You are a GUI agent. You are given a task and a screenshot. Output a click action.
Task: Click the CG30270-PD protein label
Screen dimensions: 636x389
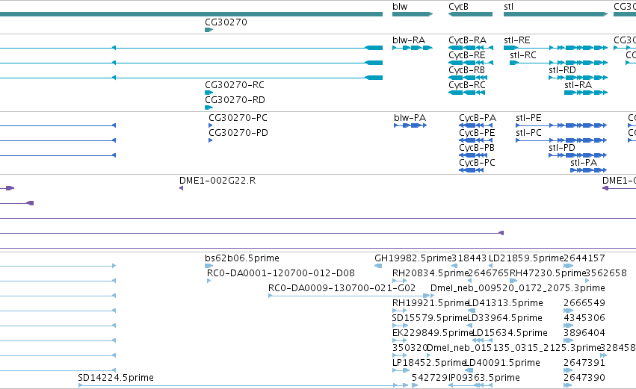(x=238, y=132)
